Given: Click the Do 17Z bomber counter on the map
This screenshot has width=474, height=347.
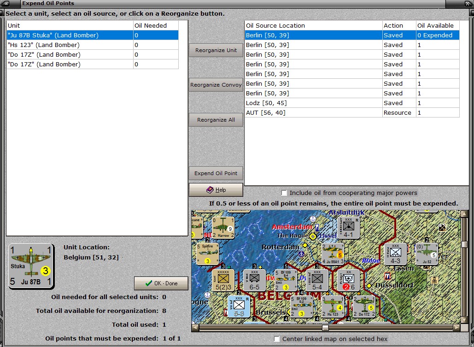Looking at the screenshot, I should [x=364, y=306].
